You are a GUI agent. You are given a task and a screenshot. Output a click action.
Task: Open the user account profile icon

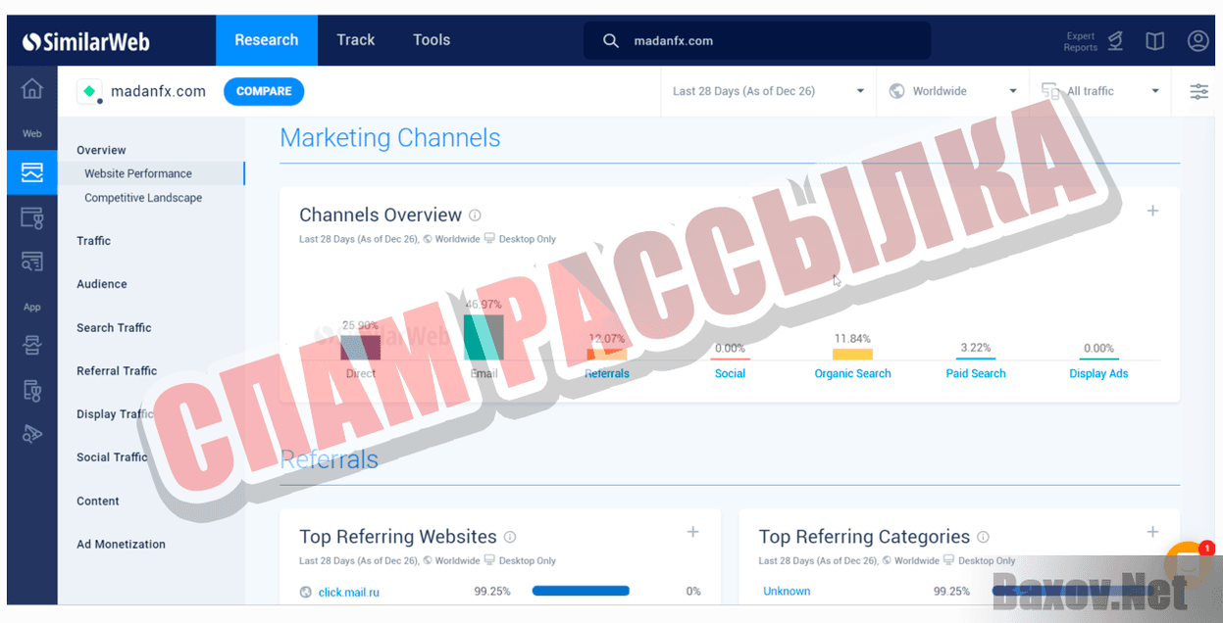pyautogui.click(x=1198, y=41)
